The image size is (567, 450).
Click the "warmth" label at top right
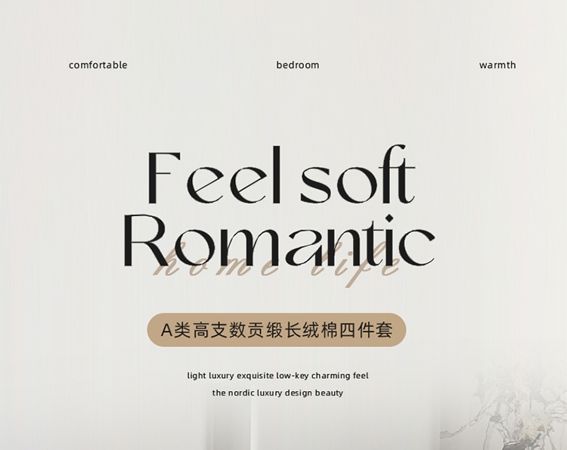coord(497,65)
